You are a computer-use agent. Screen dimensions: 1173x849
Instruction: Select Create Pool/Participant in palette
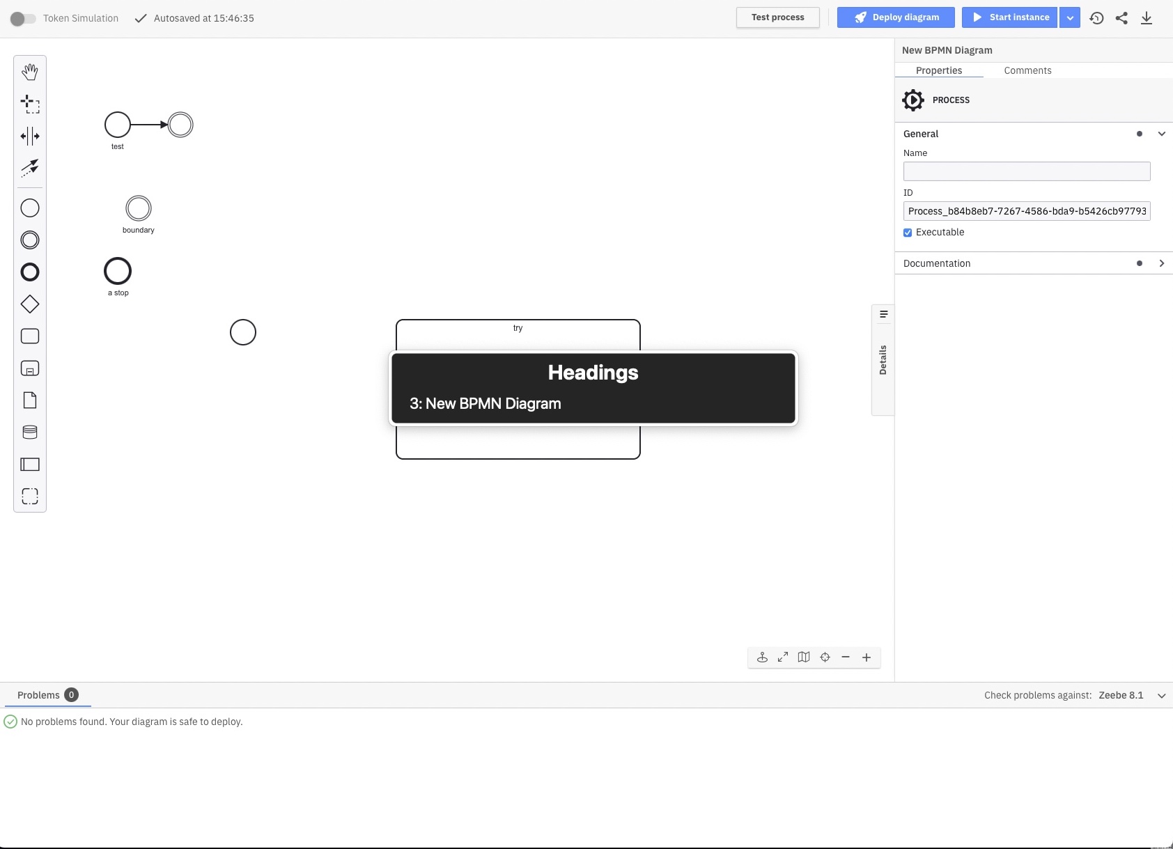click(30, 465)
